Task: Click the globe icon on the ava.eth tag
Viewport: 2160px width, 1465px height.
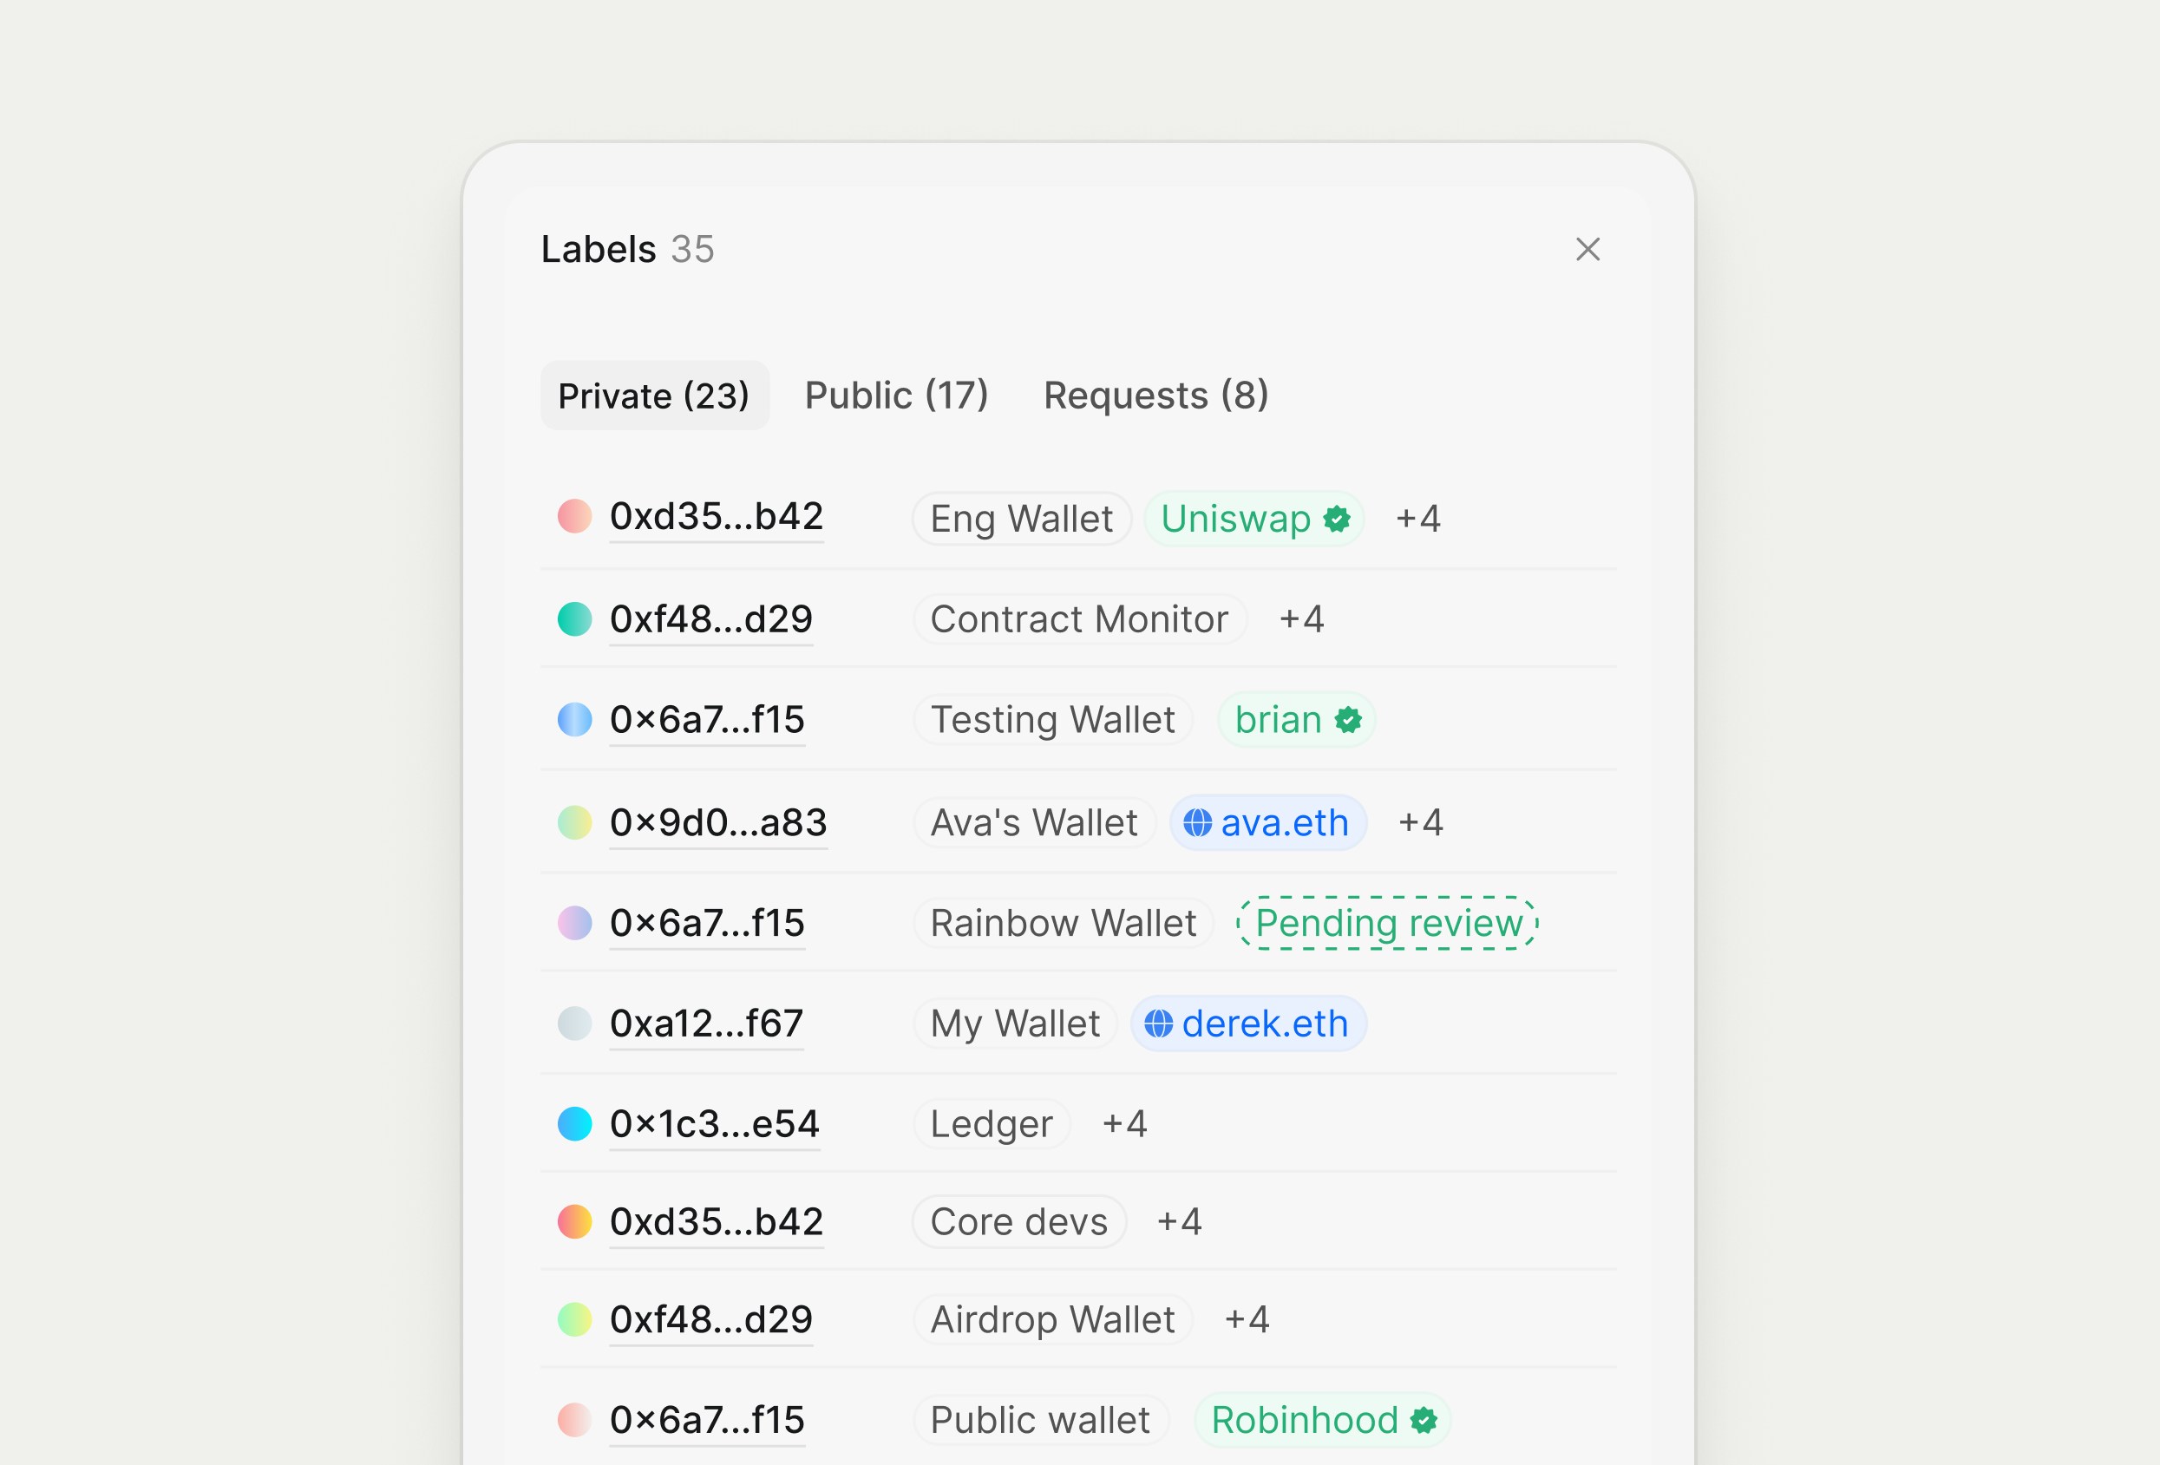Action: pyautogui.click(x=1198, y=822)
